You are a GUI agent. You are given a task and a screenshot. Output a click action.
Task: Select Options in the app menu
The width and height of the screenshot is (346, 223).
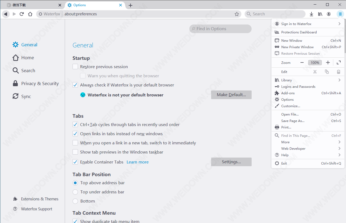[x=308, y=99]
